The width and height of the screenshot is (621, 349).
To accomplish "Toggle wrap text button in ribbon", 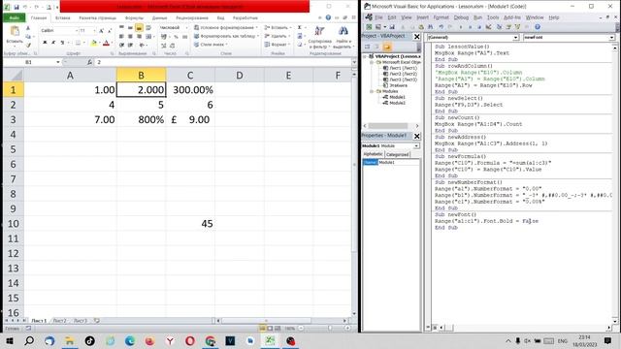I will [148, 28].
